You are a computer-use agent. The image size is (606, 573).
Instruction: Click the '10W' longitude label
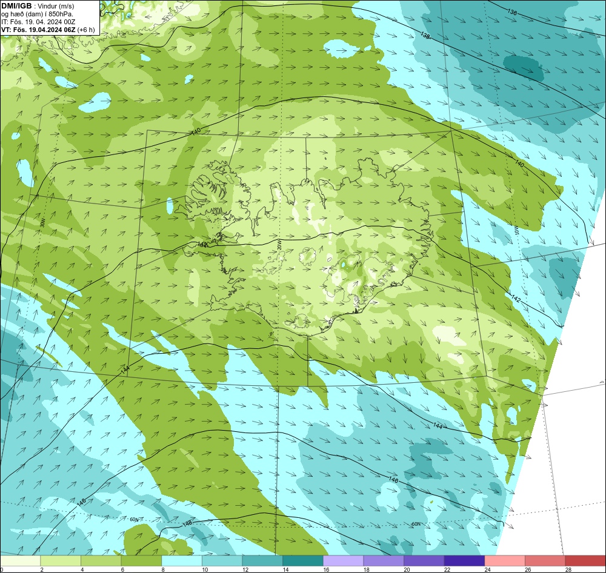516,231
